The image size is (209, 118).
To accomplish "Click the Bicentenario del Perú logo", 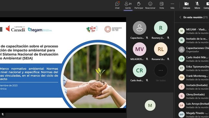I will (x=113, y=29).
